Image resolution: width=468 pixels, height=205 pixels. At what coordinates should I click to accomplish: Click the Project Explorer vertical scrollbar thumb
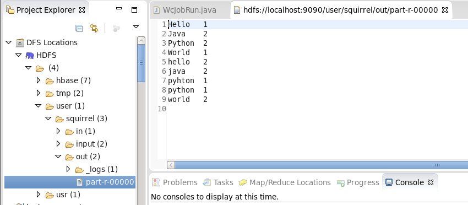click(141, 63)
